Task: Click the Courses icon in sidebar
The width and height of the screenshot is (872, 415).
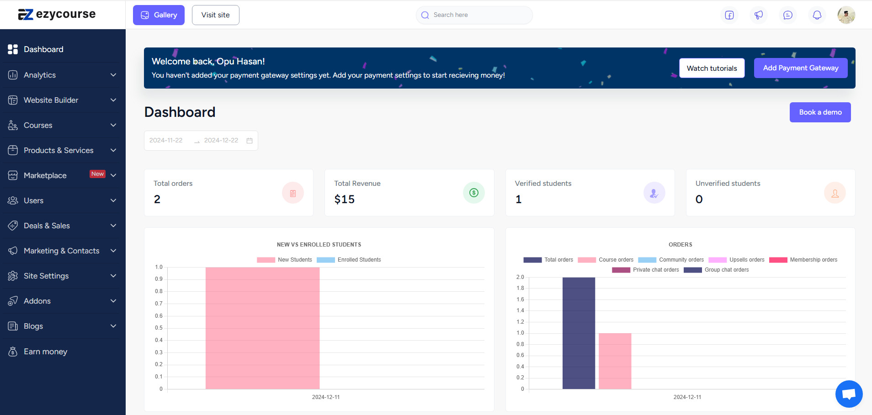Action: point(13,125)
